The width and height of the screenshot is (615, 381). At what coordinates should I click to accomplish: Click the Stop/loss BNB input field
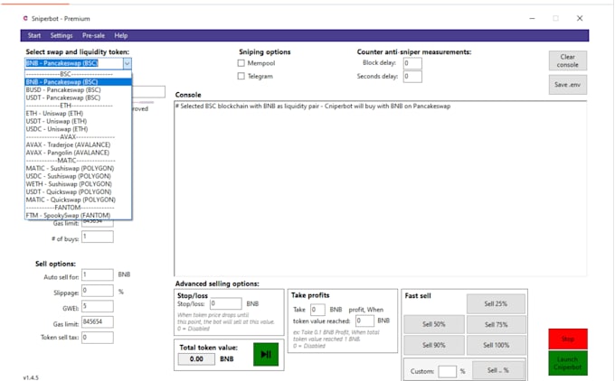point(226,303)
